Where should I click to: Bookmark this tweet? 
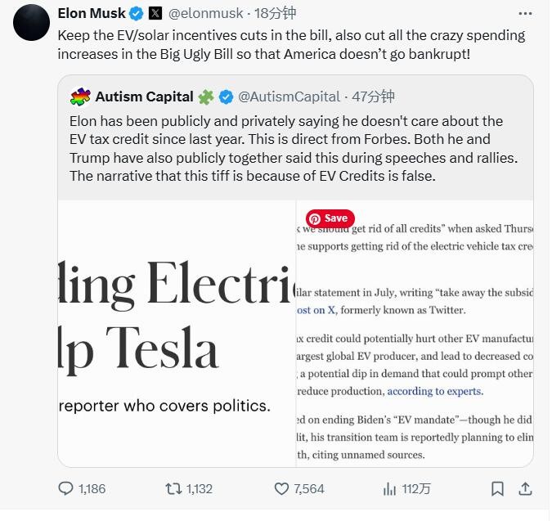497,488
